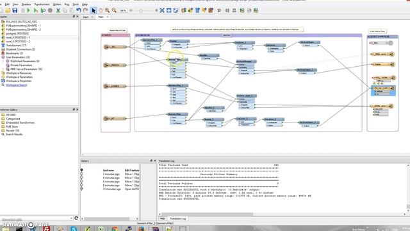Viewport: 410px width, 231px height.
Task: Click the Add Reader toolbar icon
Action: [x=184, y=10]
